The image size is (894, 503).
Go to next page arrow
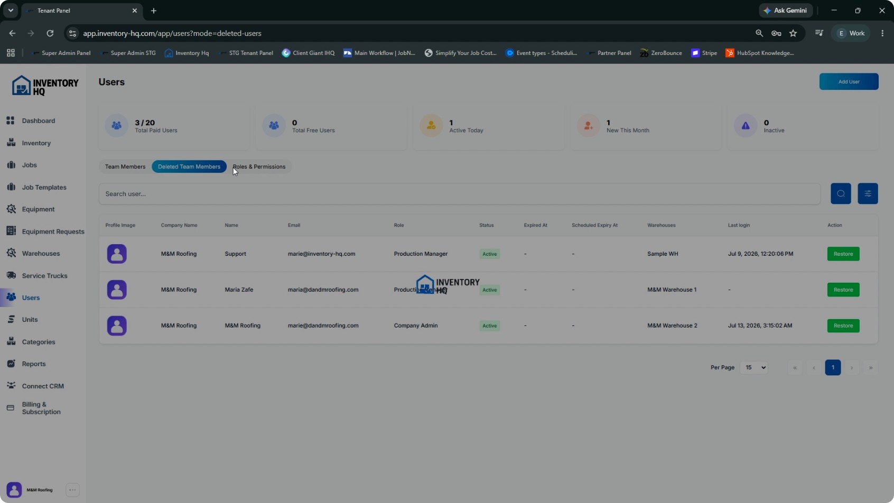[852, 368]
